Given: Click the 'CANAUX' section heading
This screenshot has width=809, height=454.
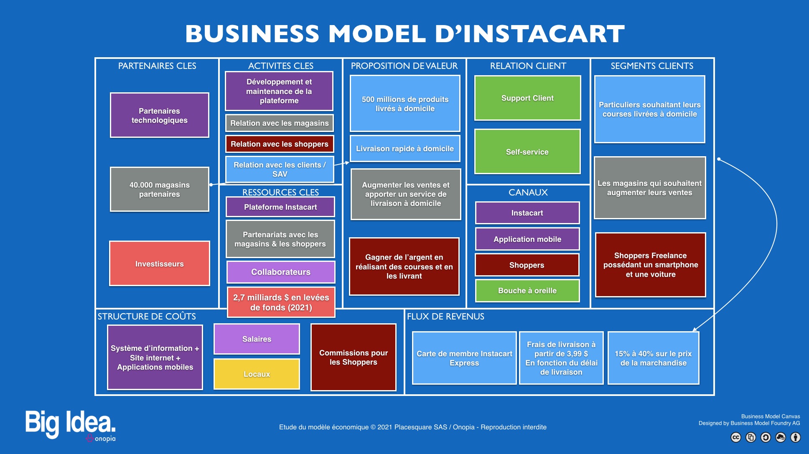Looking at the screenshot, I should [528, 193].
